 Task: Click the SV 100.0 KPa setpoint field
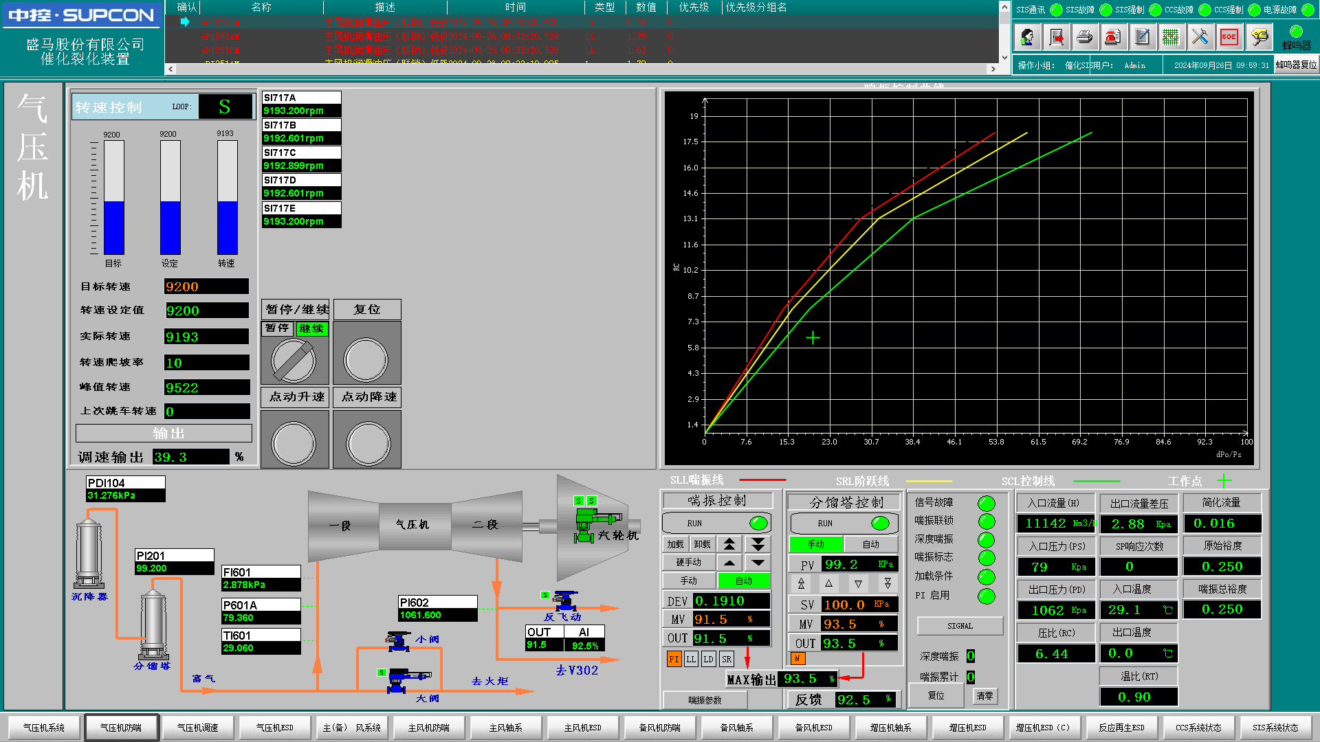click(858, 605)
